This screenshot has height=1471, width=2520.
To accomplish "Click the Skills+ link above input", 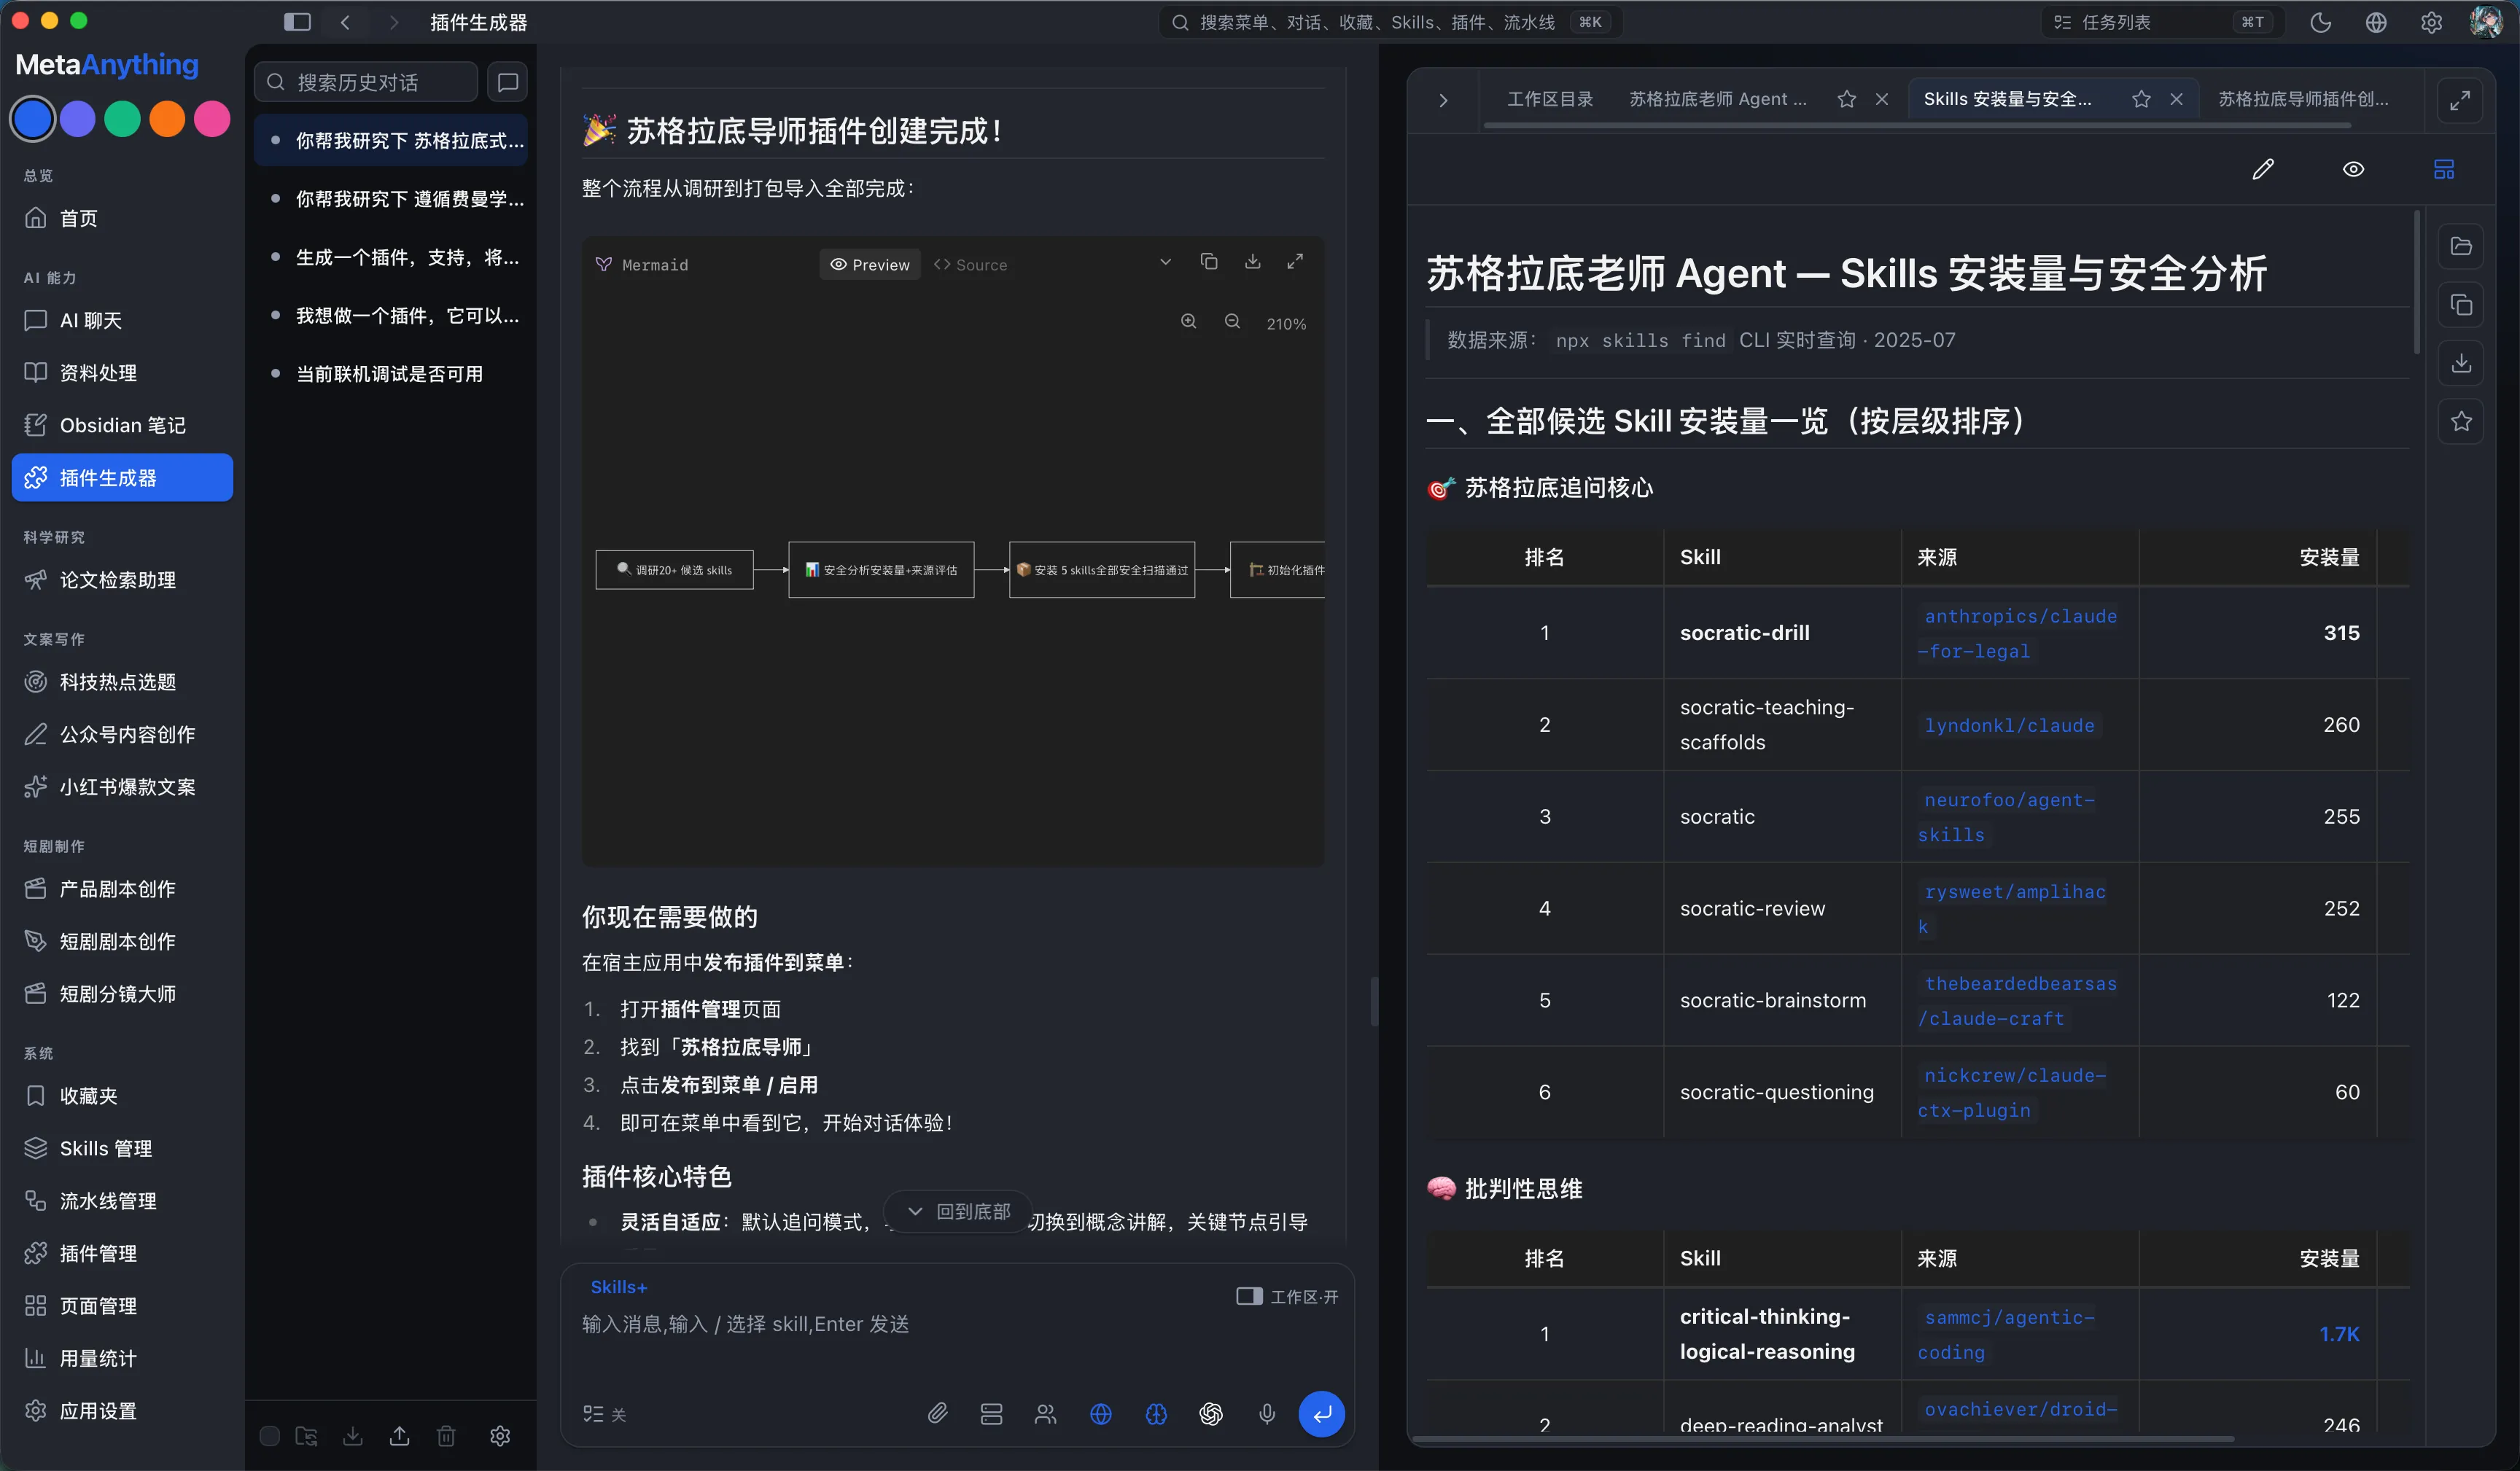I will [619, 1287].
